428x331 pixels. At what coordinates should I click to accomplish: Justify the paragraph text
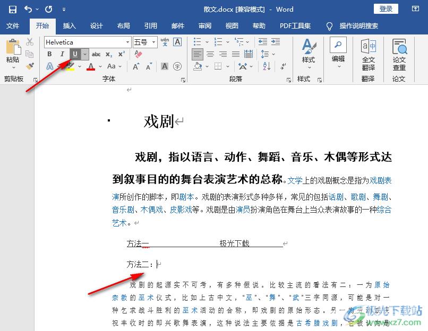pyautogui.click(x=236, y=54)
